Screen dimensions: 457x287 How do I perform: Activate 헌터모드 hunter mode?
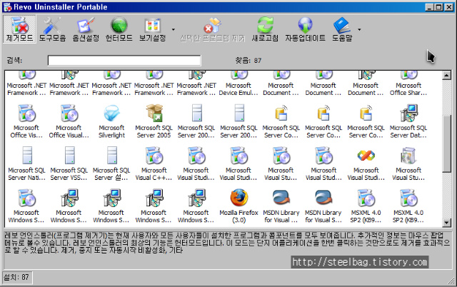(119, 29)
